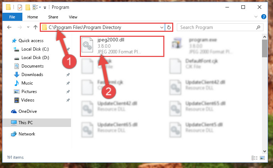Go back with the left arrow

[x=9, y=27]
